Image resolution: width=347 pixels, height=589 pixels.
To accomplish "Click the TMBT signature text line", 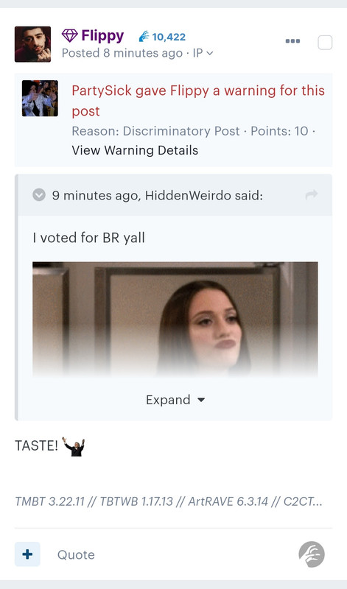I will pos(169,501).
